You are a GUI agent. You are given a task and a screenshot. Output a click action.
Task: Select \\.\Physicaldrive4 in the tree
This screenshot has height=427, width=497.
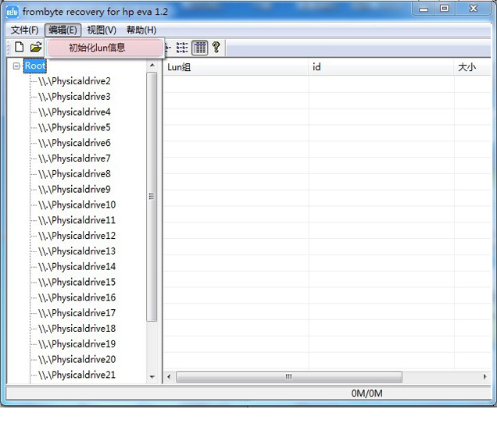tap(74, 112)
